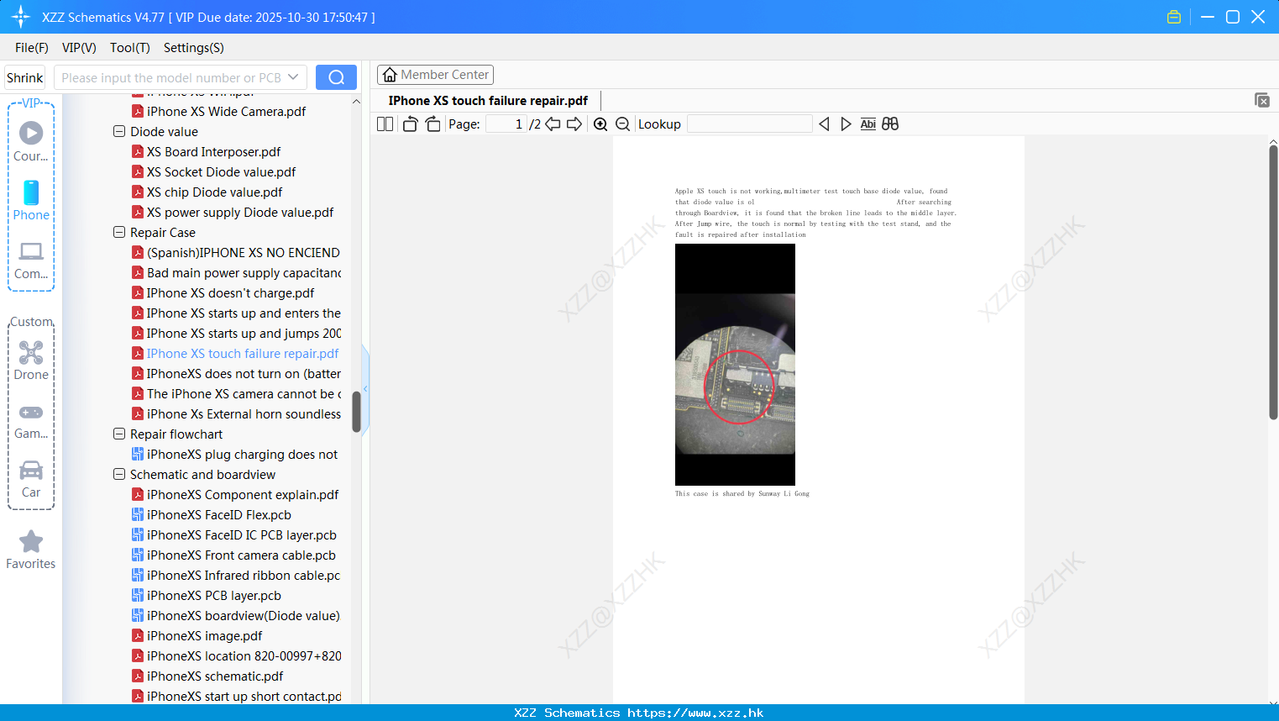
Task: Select the Computer category icon
Action: [x=31, y=260]
